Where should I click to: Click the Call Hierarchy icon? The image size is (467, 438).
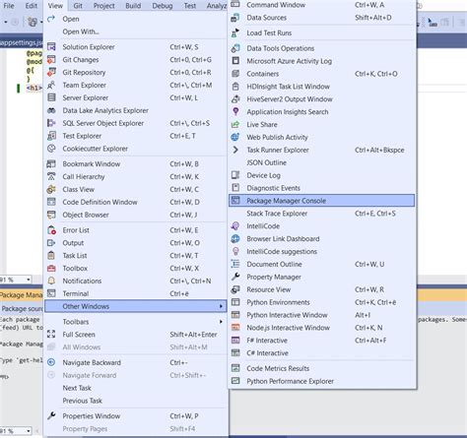coord(51,176)
